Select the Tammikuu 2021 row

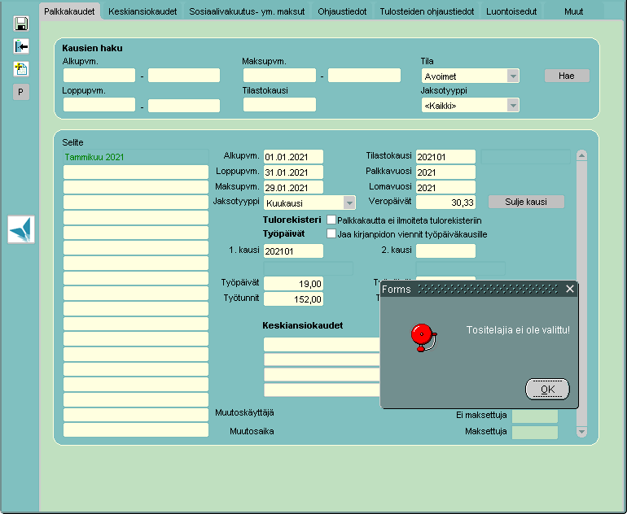click(x=135, y=157)
